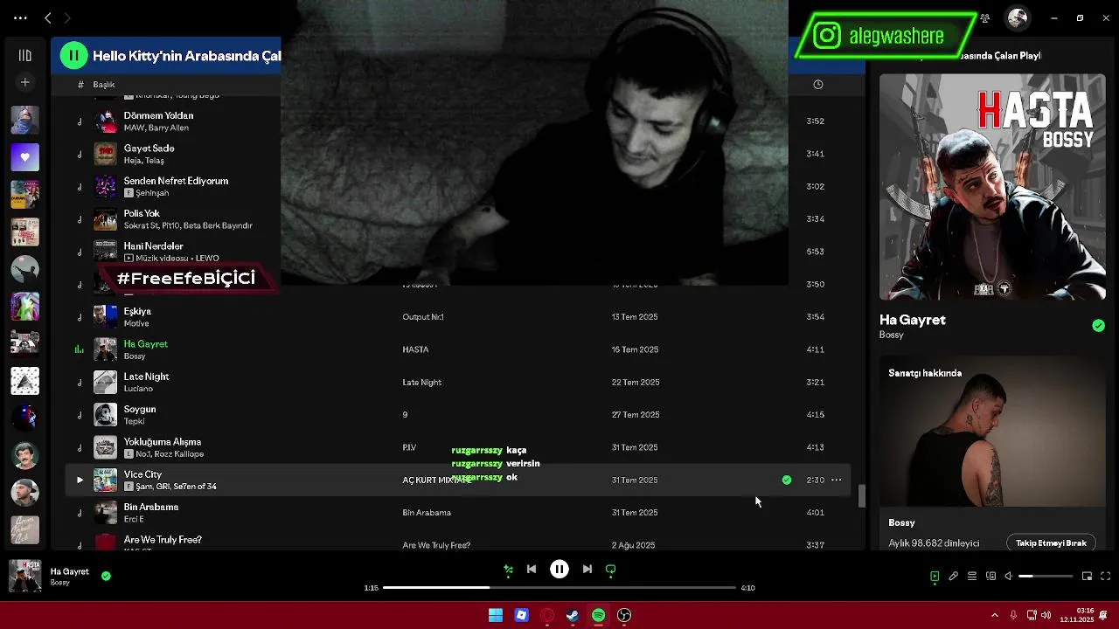Open Friend Activity icon beside profile avatar

click(x=985, y=18)
